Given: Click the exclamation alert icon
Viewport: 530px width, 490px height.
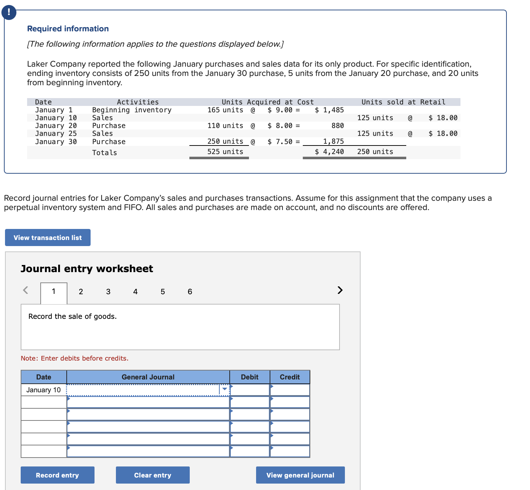Looking at the screenshot, I should (9, 12).
